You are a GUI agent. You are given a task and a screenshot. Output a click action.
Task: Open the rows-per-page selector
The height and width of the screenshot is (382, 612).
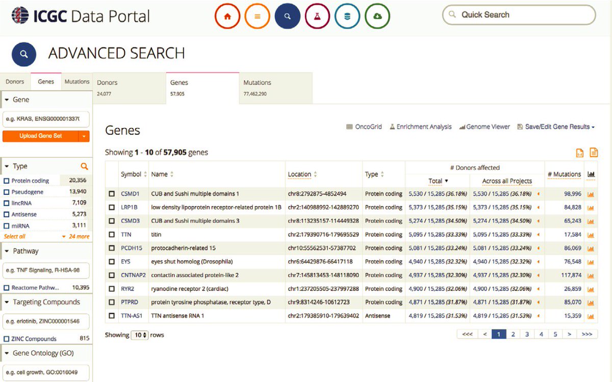click(x=140, y=335)
